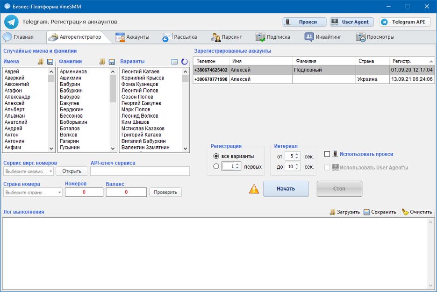Screen dimensions: 437x292
Task: Click the Стоп button
Action: (x=339, y=189)
